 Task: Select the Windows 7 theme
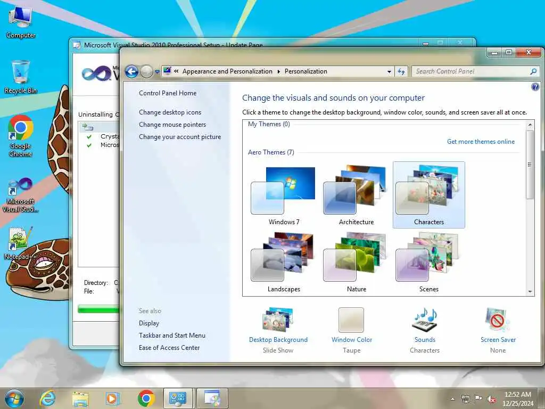284,195
